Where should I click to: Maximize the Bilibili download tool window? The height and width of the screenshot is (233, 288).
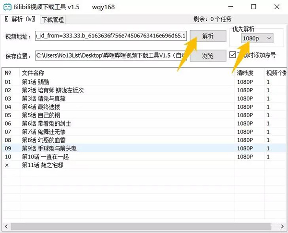(253, 7)
